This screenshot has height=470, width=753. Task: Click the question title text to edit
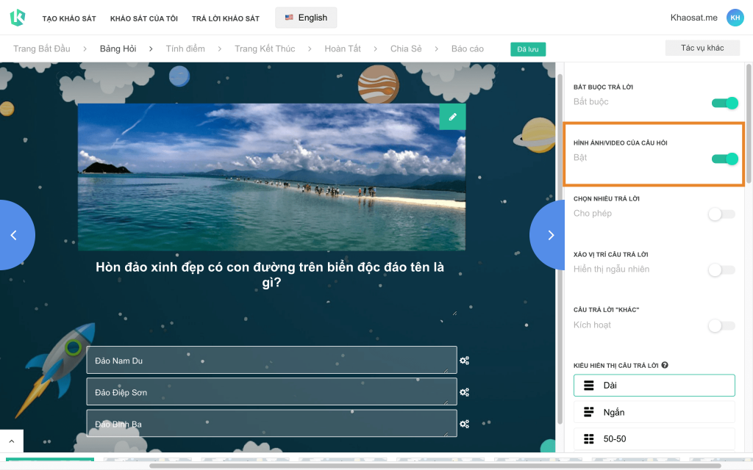coord(270,275)
